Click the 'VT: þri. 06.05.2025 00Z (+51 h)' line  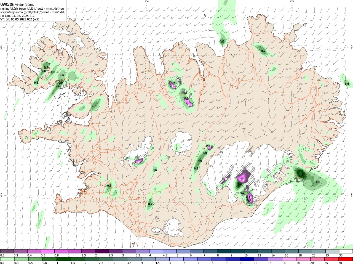pyautogui.click(x=22, y=19)
